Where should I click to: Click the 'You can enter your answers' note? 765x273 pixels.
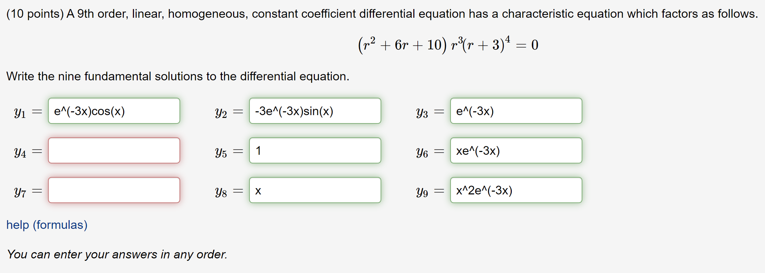117,255
